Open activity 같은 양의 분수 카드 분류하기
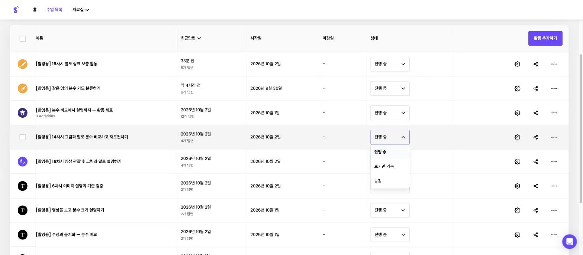This screenshot has height=255, width=583. tap(68, 88)
